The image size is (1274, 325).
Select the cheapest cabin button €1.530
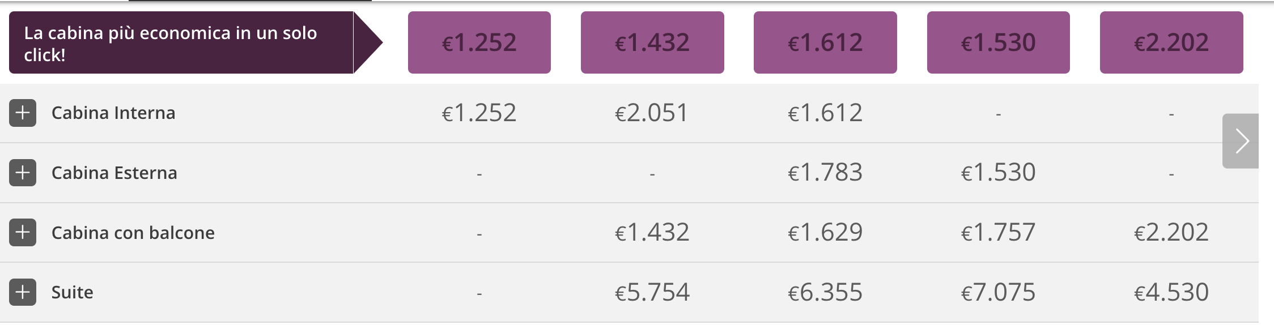point(998,42)
